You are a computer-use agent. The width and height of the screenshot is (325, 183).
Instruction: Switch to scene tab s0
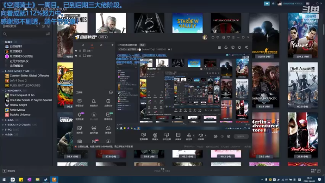[x=101, y=45]
